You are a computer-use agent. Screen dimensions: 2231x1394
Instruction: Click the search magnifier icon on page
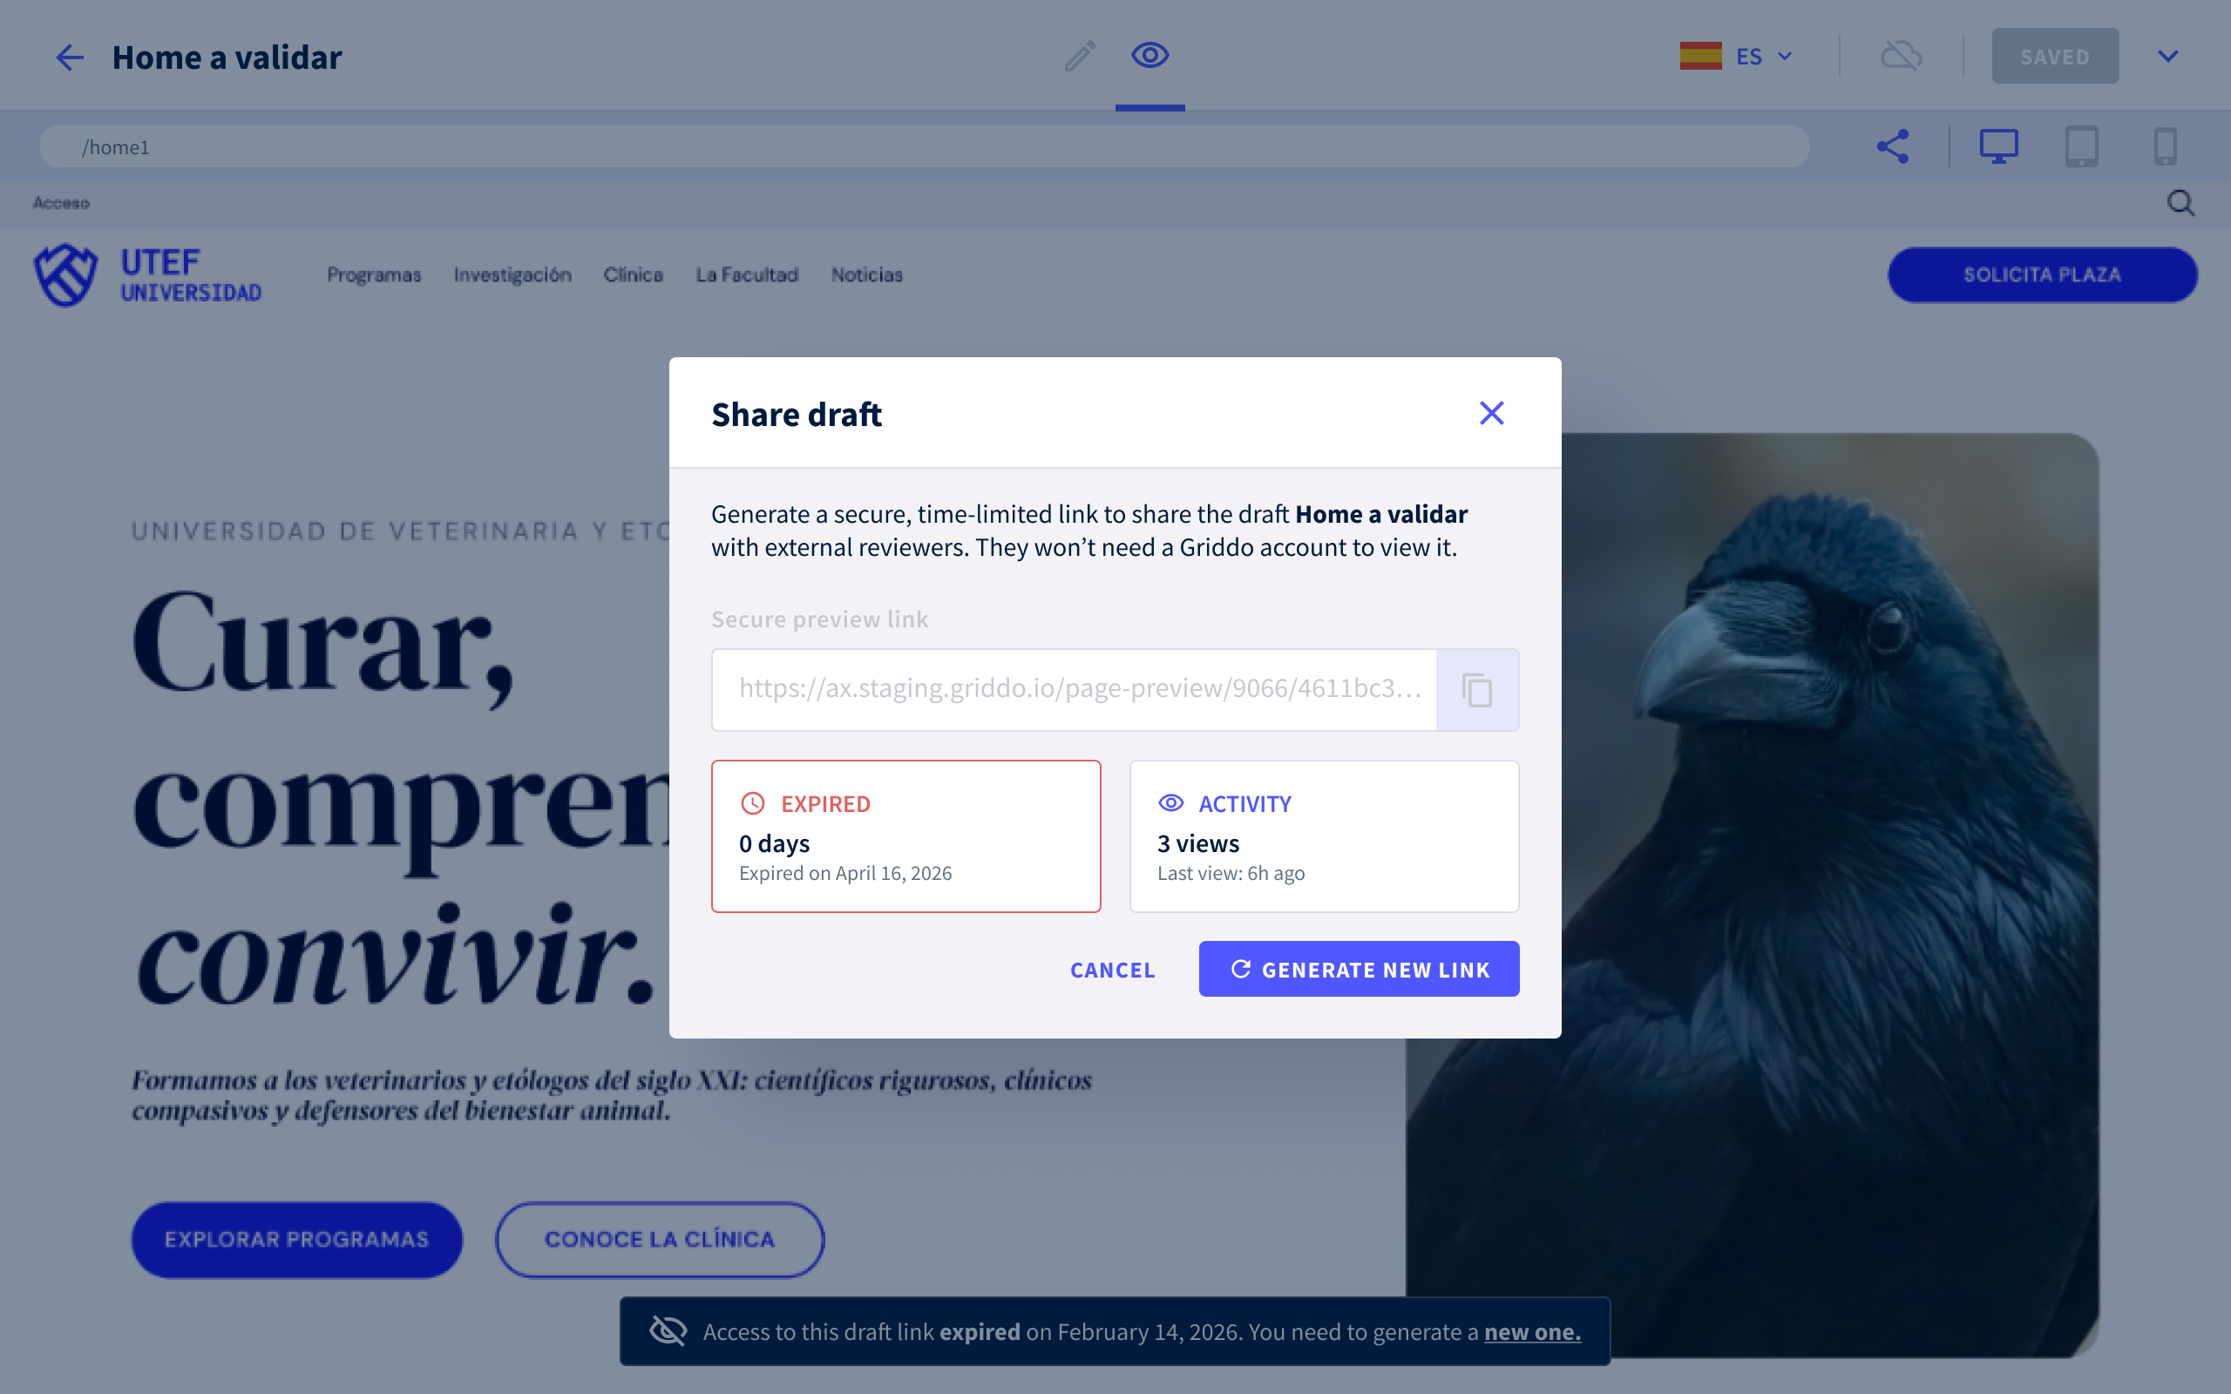pyautogui.click(x=2180, y=203)
